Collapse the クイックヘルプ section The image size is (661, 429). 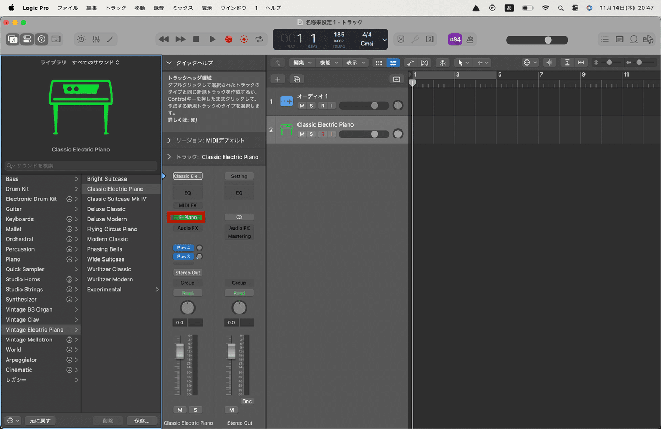(169, 63)
